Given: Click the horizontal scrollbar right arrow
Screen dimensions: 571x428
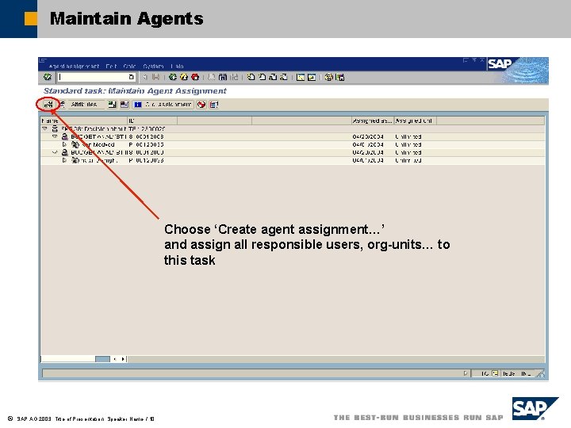Looking at the screenshot, I should [123, 359].
